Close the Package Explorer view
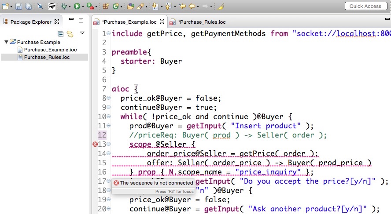Image resolution: width=391 pixels, height=214 pixels. [x=57, y=22]
